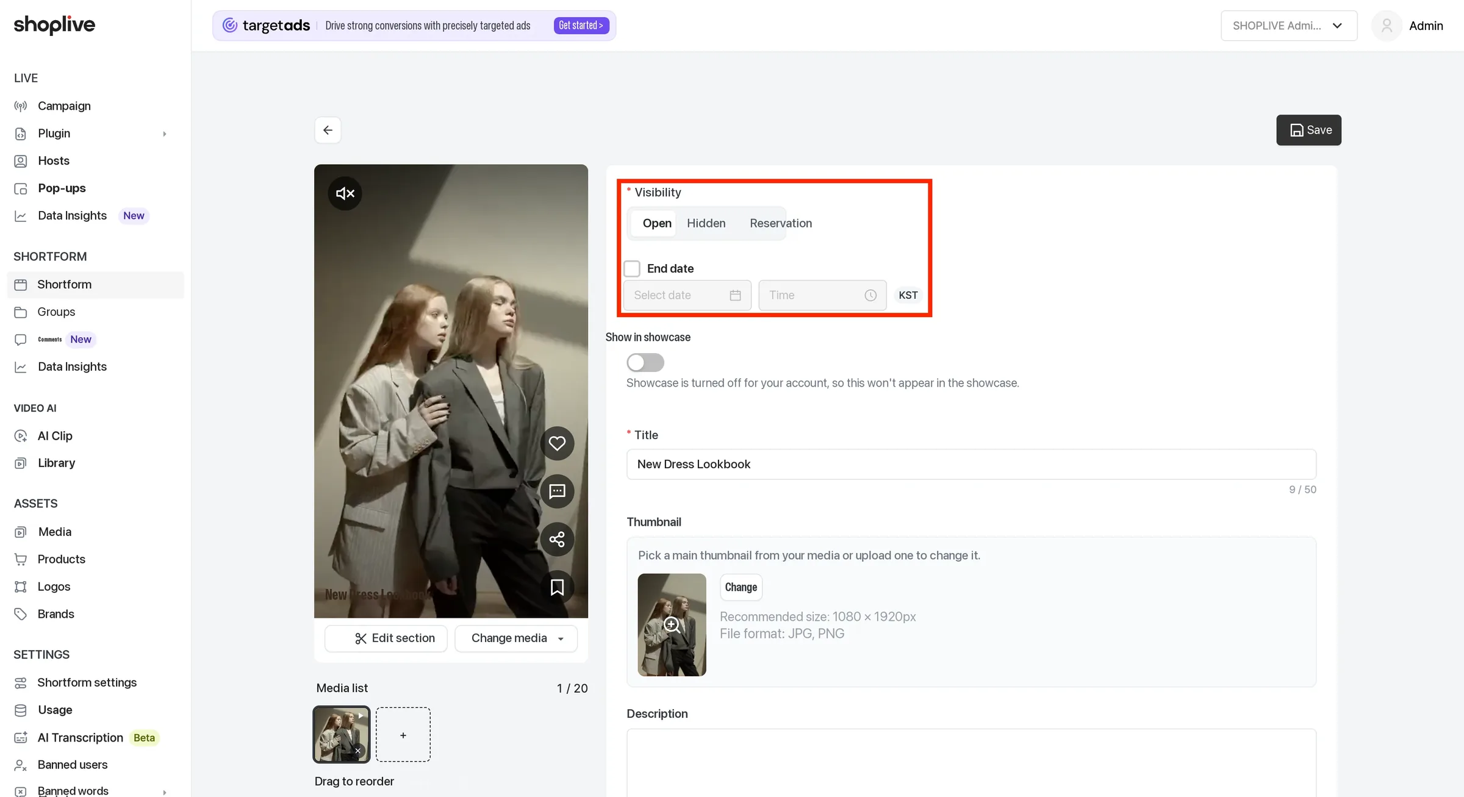Open Campaign in the sidebar
Viewport: 1464px width, 797px height.
(x=64, y=106)
